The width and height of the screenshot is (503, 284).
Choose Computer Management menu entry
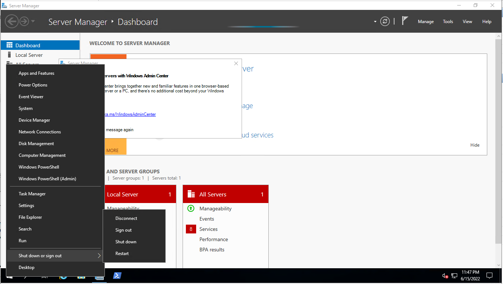pyautogui.click(x=55, y=155)
